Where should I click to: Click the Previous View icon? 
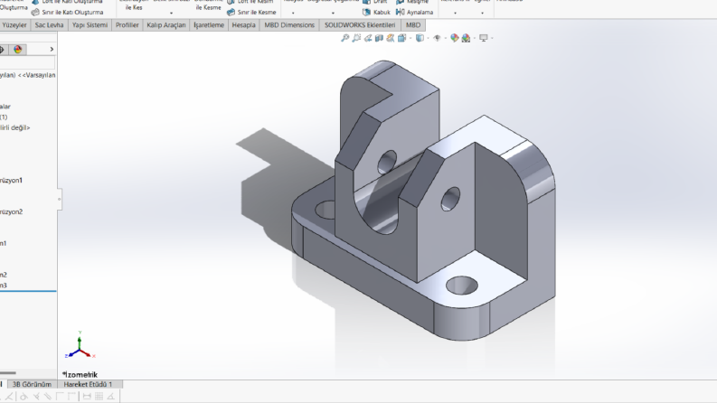(368, 38)
